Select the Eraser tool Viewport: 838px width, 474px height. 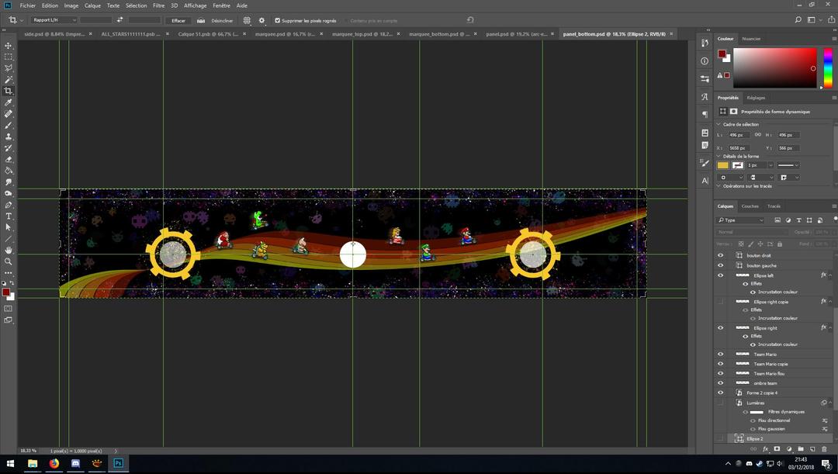click(x=8, y=159)
